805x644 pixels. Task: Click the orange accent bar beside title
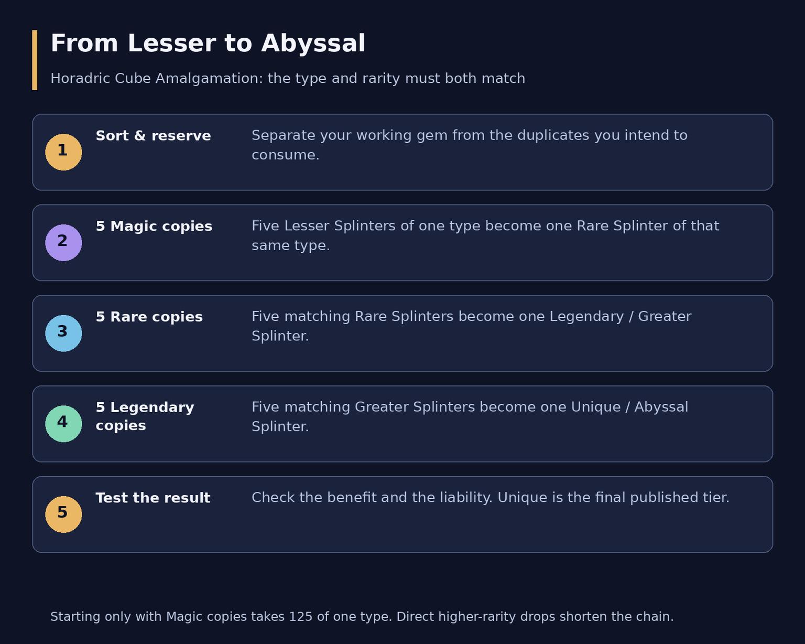tap(35, 60)
